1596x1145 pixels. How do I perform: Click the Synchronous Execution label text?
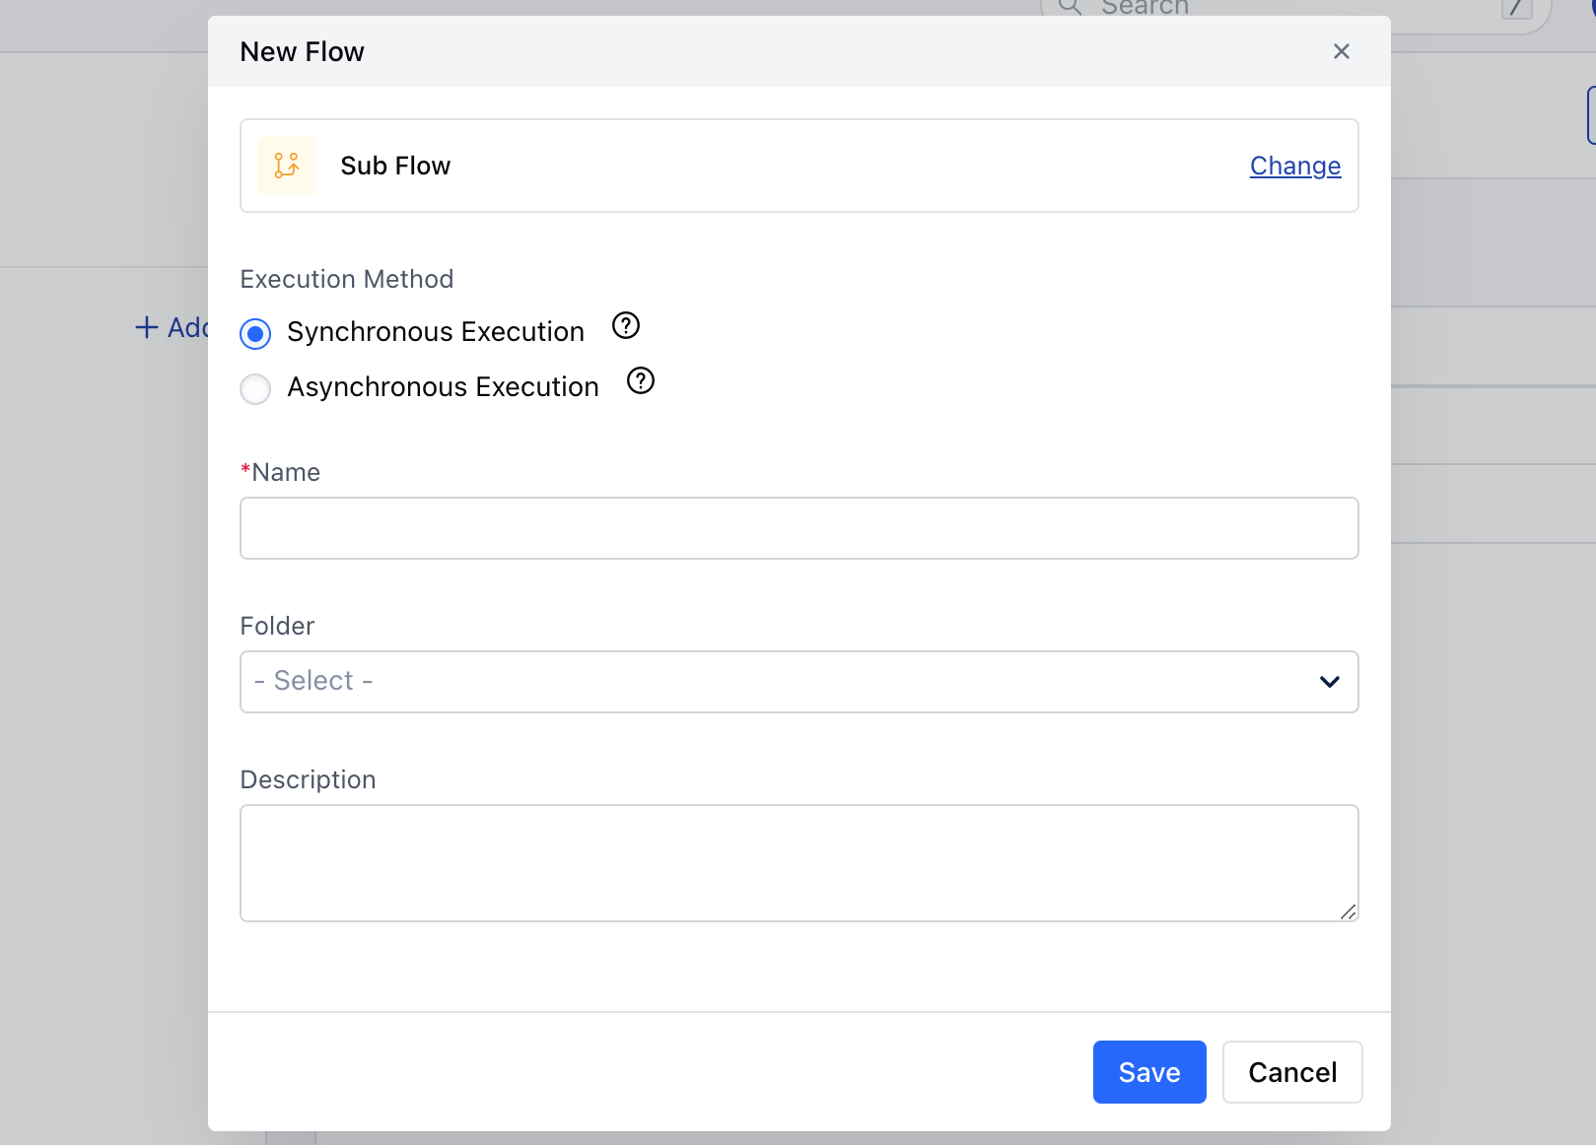coord(435,332)
